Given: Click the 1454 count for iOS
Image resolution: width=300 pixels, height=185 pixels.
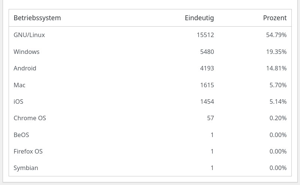Looking at the screenshot, I should (207, 101).
